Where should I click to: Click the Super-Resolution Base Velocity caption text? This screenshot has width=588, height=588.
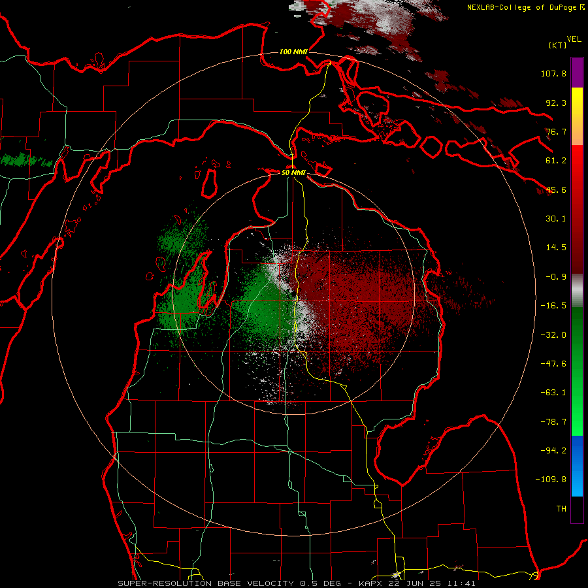coord(296,583)
